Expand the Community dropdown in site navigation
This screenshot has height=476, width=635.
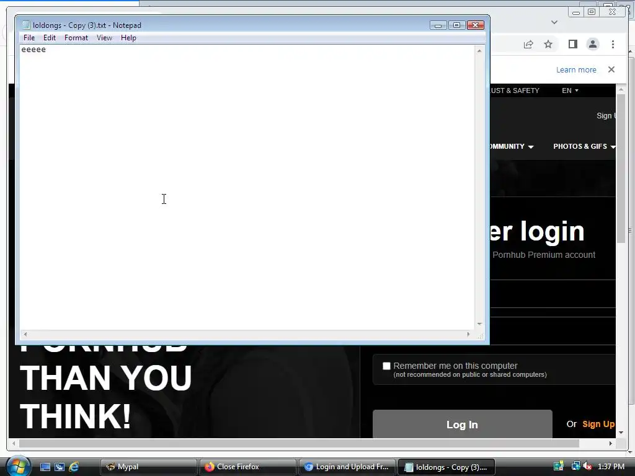(x=512, y=146)
